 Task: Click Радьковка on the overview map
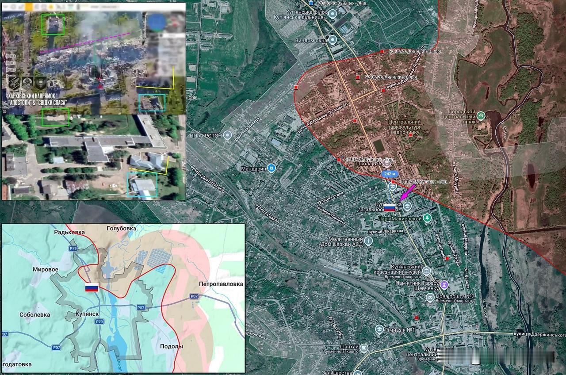pyautogui.click(x=69, y=232)
